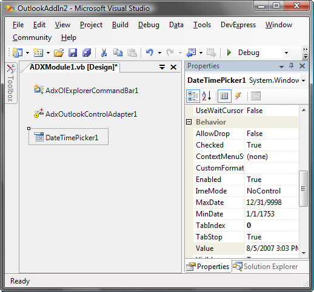The height and width of the screenshot is (292, 314).
Task: Close the ADXModule1.vb design document
Action: point(173,67)
